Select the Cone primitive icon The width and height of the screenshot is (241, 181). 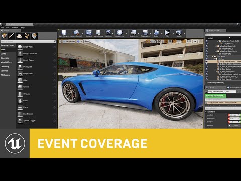20,101
